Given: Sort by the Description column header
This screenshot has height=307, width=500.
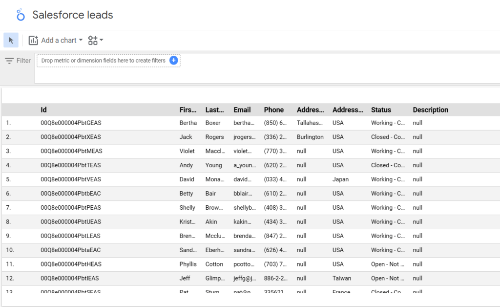Looking at the screenshot, I should click(431, 110).
